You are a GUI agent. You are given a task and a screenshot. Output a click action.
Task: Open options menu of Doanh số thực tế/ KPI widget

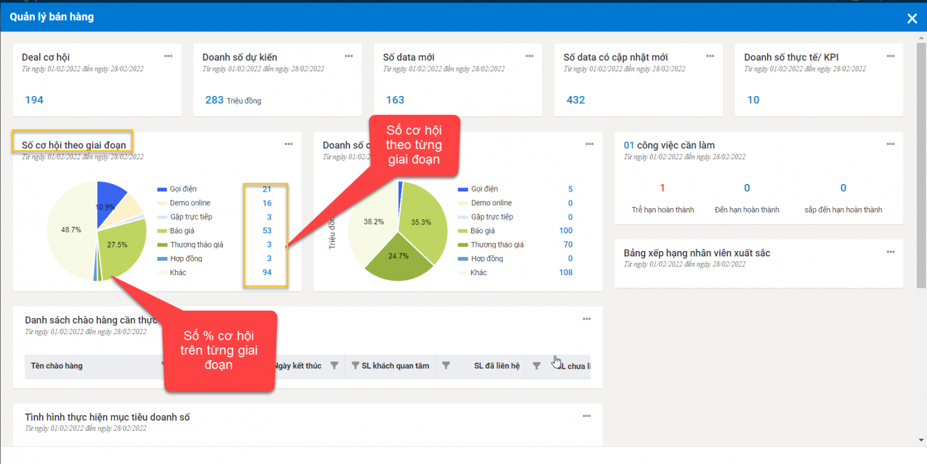coord(890,55)
